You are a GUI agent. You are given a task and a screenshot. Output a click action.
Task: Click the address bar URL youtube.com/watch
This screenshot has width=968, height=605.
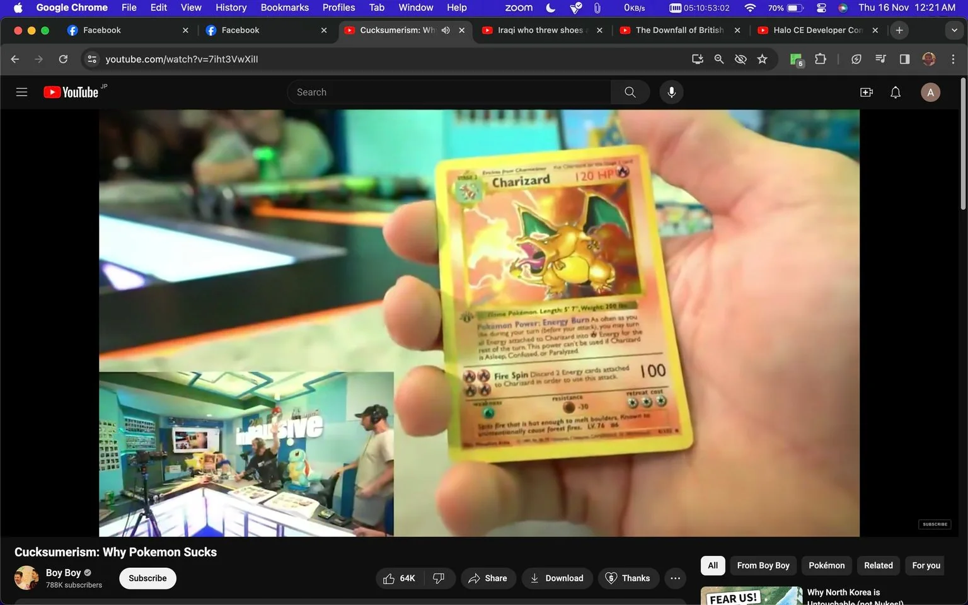(181, 59)
